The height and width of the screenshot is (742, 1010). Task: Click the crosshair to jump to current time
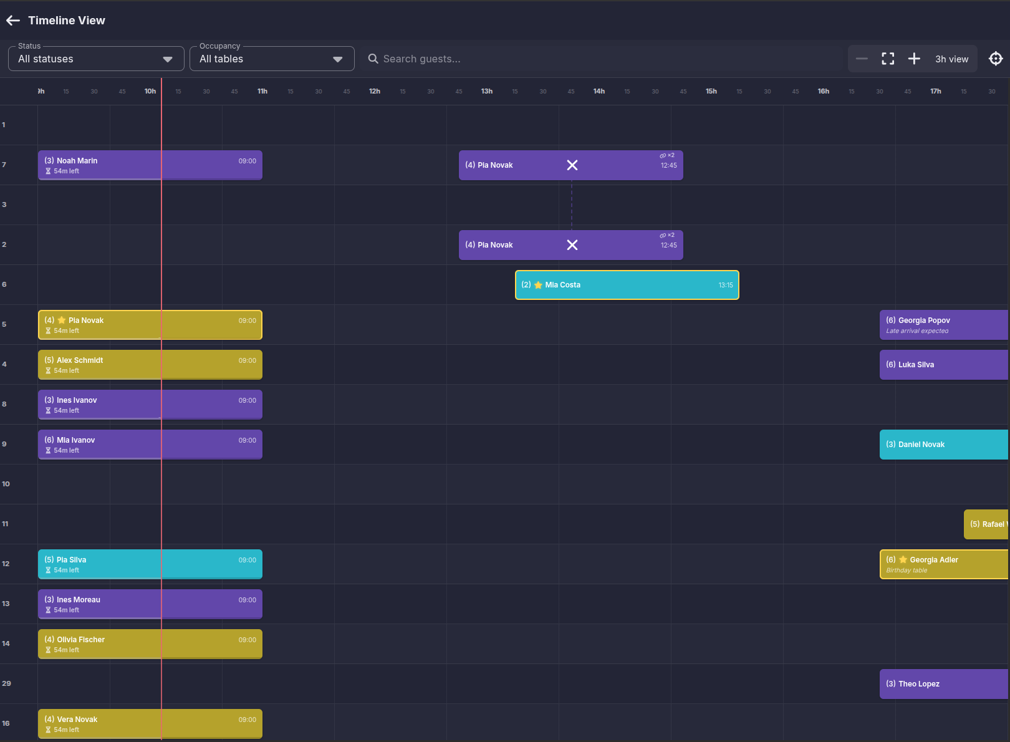995,58
